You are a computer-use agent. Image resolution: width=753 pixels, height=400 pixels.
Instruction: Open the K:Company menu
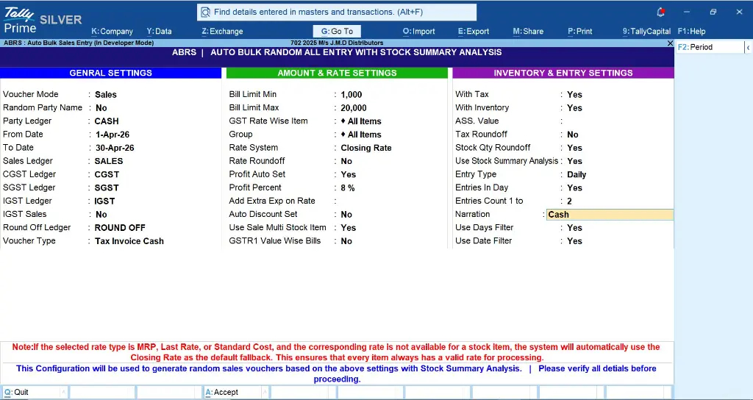click(x=112, y=31)
